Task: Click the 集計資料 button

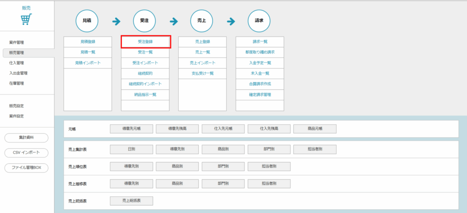Action: click(x=26, y=137)
